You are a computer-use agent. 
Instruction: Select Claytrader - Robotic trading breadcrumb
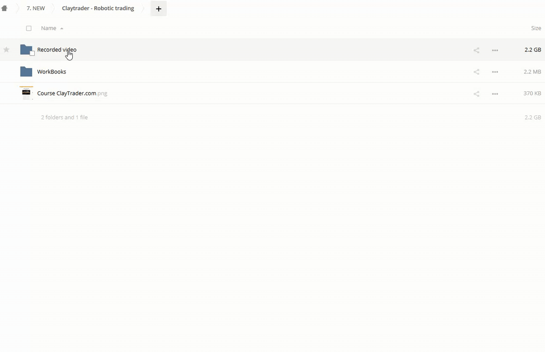pos(98,8)
